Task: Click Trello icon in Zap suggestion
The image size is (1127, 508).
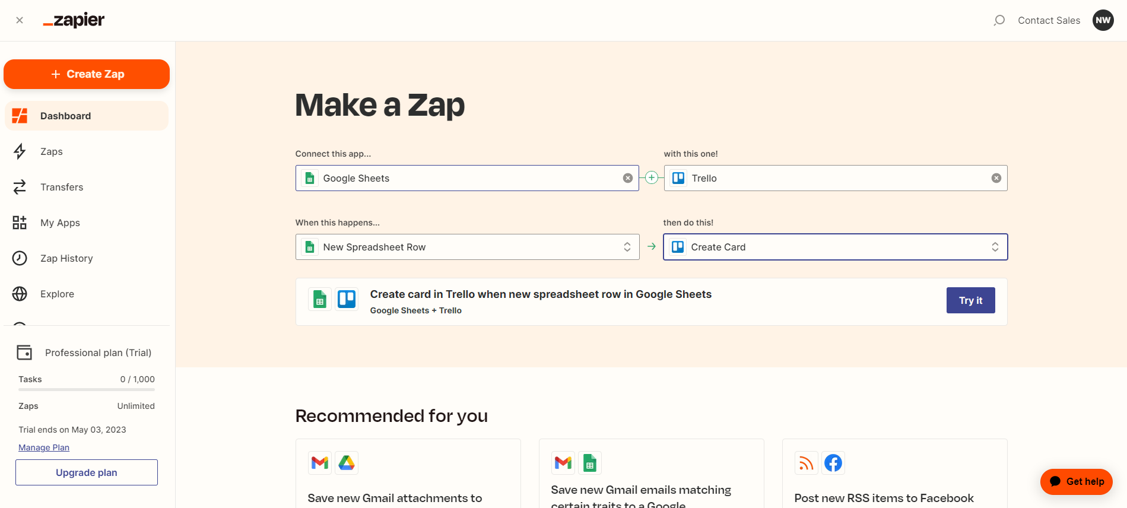Action: 347,299
